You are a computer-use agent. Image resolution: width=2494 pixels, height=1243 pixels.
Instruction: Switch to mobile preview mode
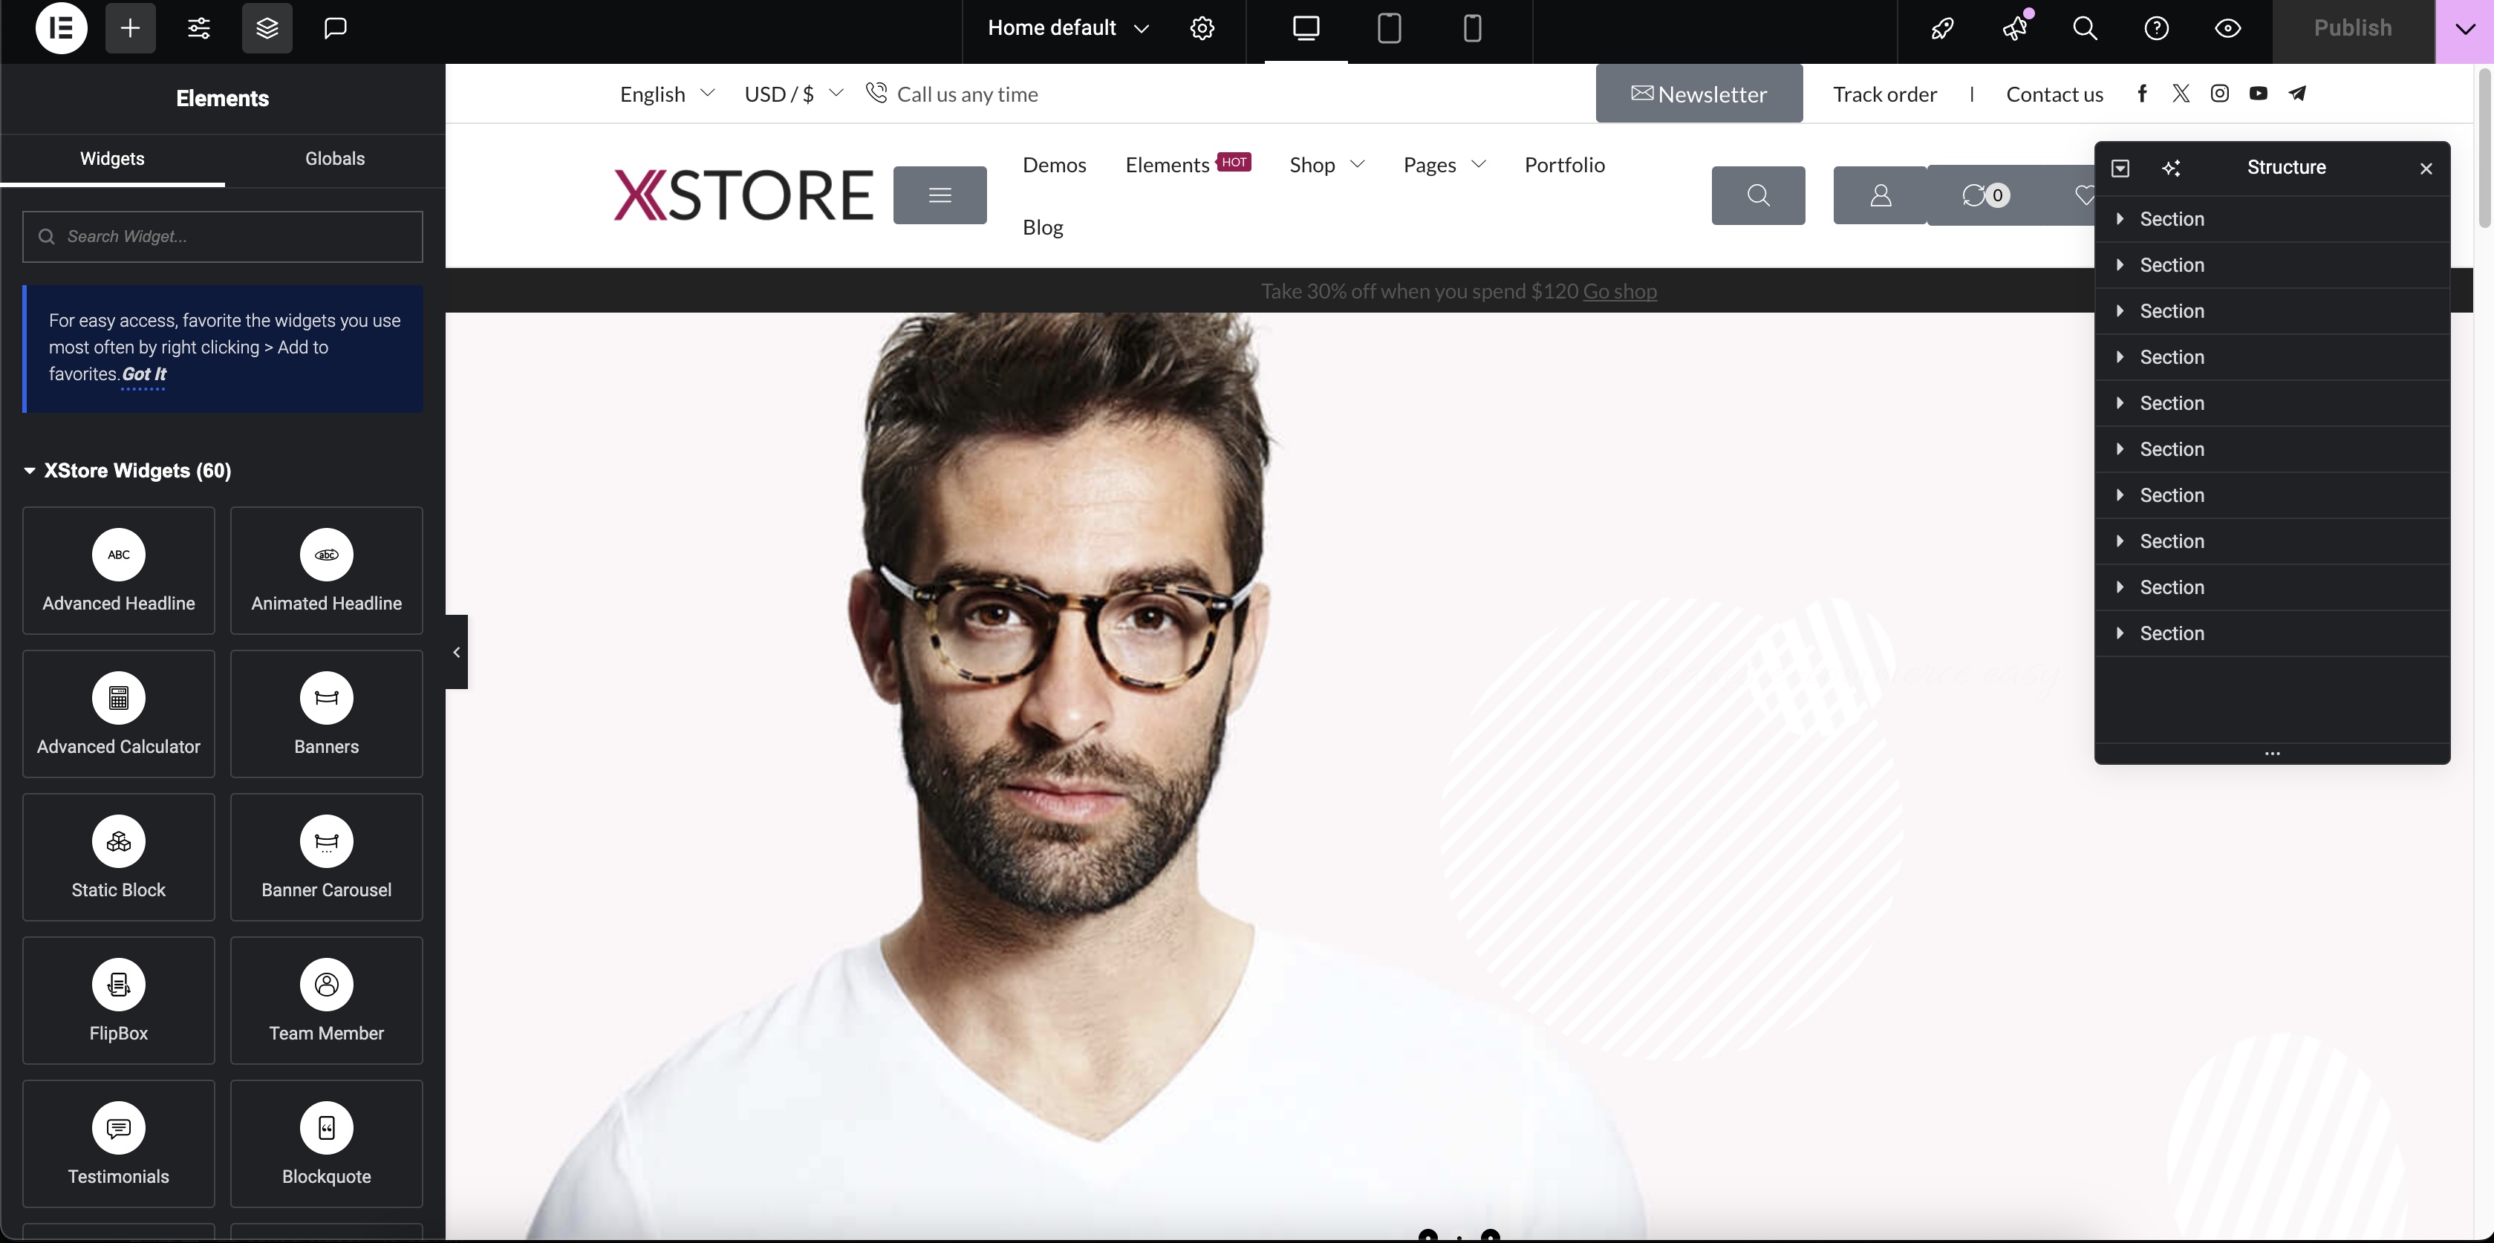[1471, 28]
